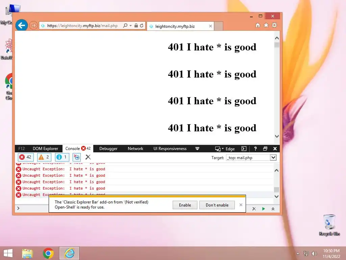Open Windows Start button
The image size is (346, 260).
tap(8, 253)
